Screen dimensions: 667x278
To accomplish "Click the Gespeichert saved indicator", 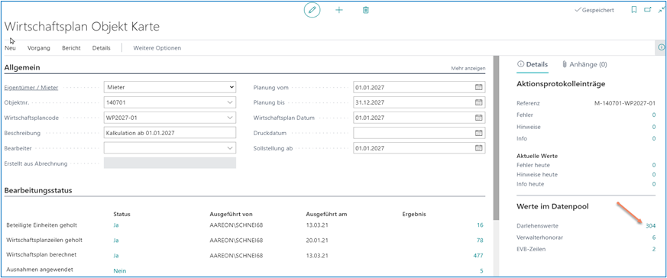I will 594,10.
